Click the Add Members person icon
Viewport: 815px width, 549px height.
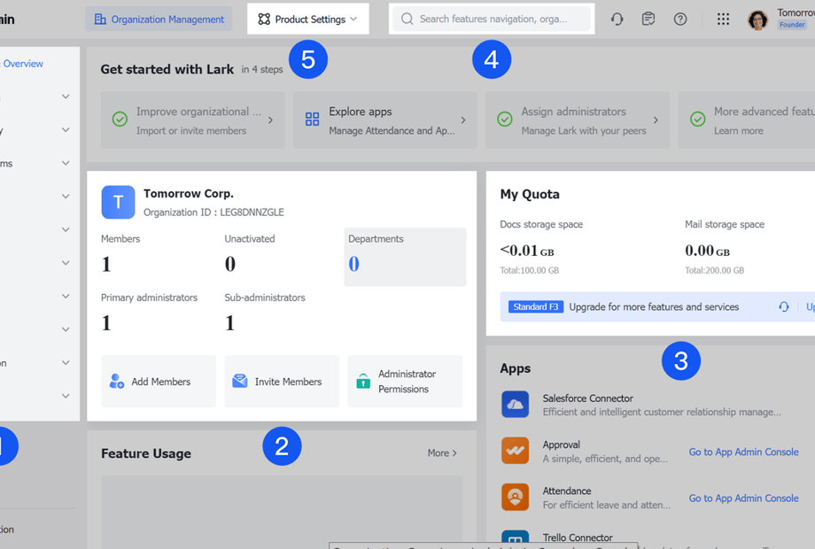tap(116, 382)
